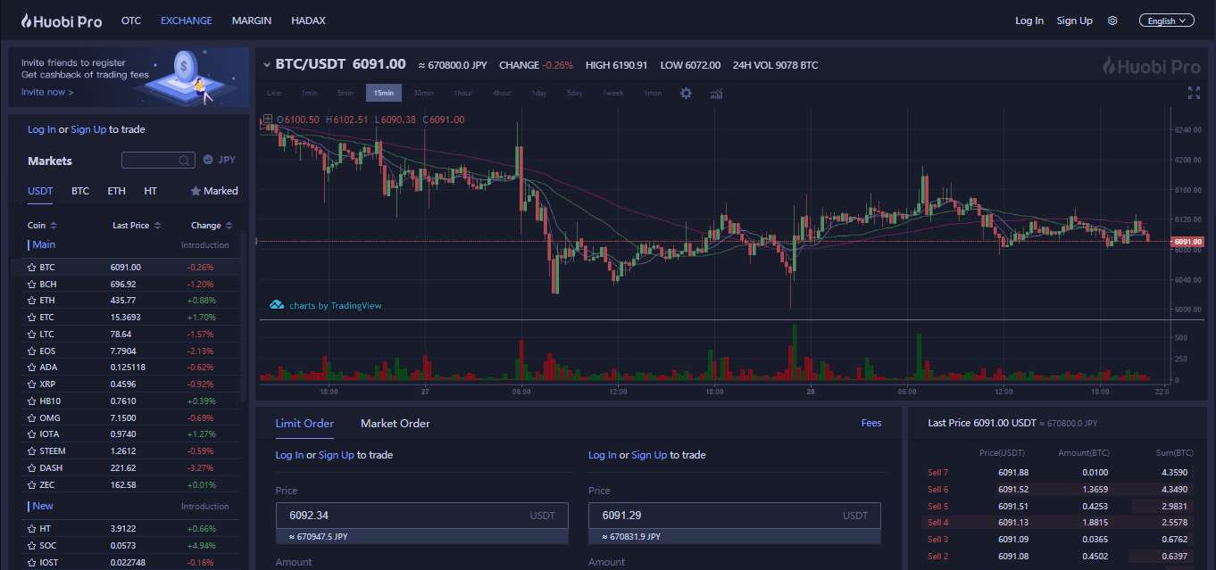Open chart indicators icon
This screenshot has width=1216, height=570.
716,93
